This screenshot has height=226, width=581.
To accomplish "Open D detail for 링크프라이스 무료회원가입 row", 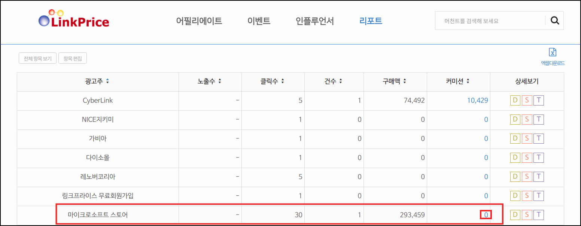I will tap(515, 196).
